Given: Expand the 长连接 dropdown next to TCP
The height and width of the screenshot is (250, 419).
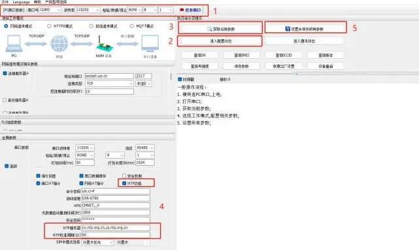Looking at the screenshot, I should (144, 84).
